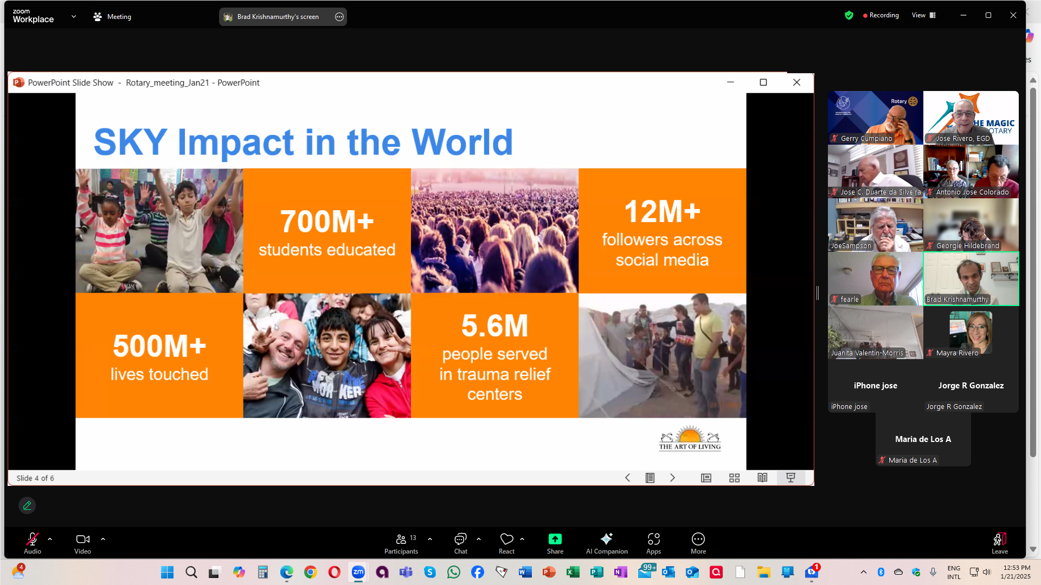Expand video options arrow beside Video

pos(103,539)
